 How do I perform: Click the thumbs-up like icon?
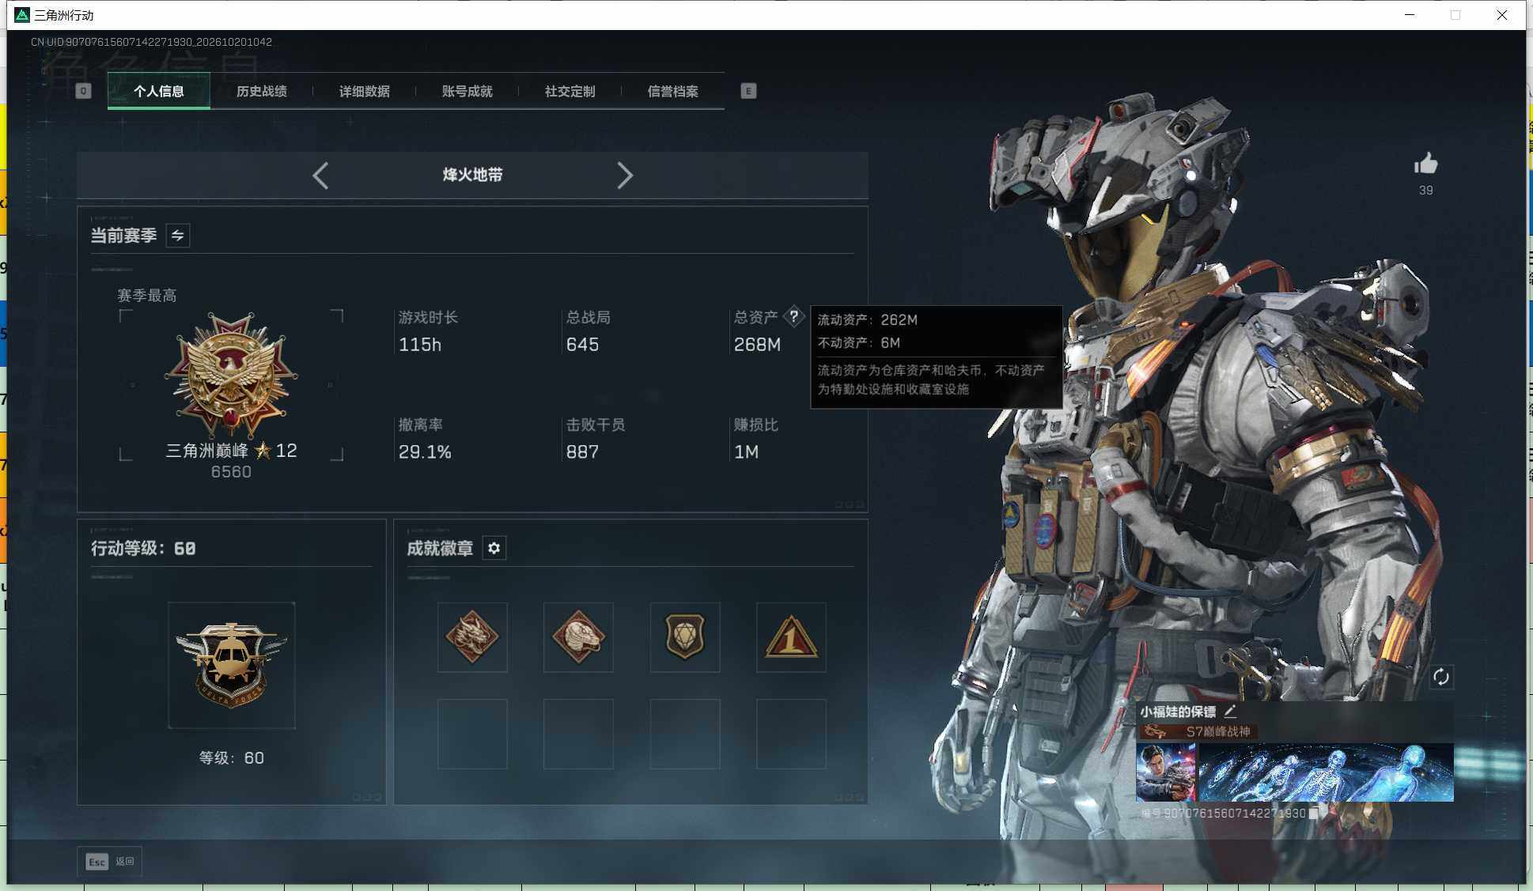1425,164
